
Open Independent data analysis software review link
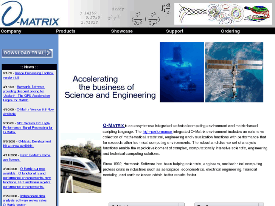click(25, 200)
